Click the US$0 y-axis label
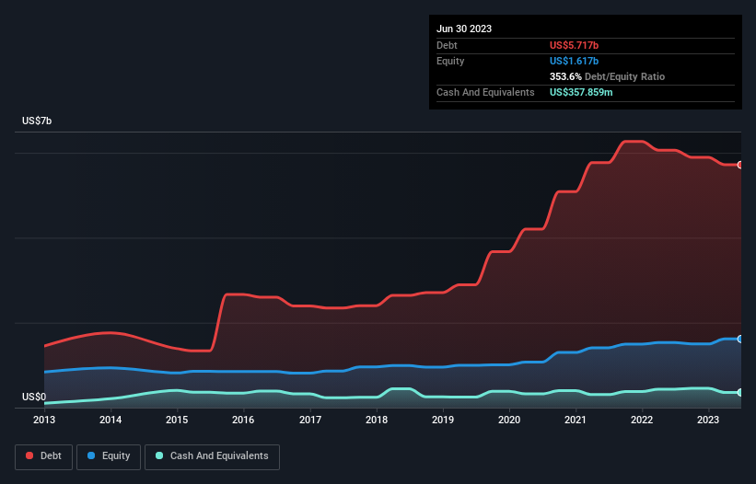This screenshot has width=756, height=484. pos(34,397)
